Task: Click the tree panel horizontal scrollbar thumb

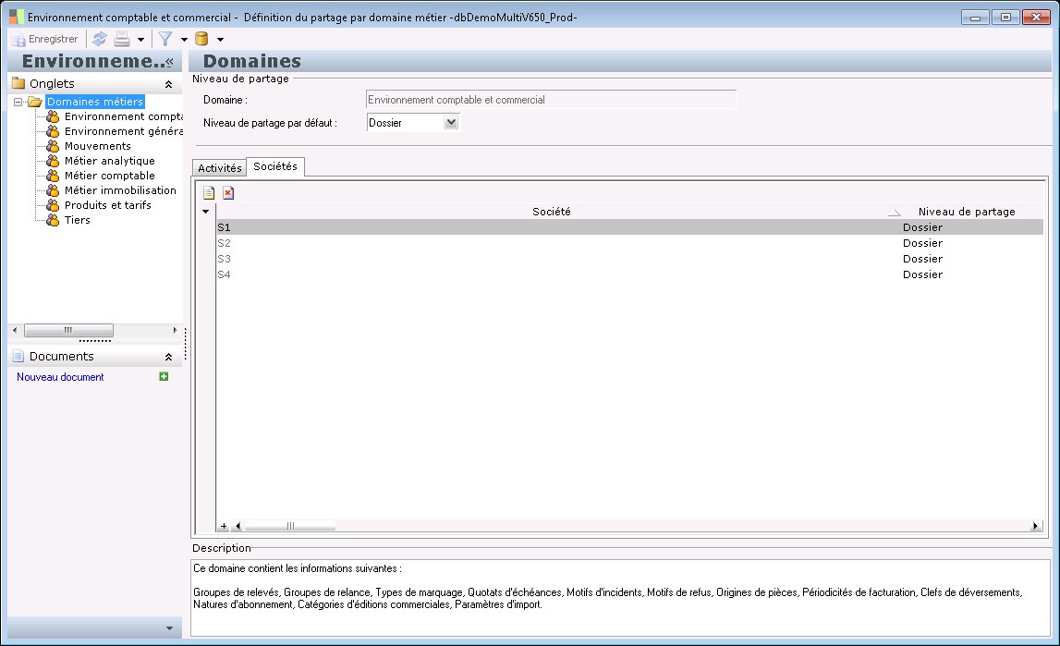Action: 69,331
